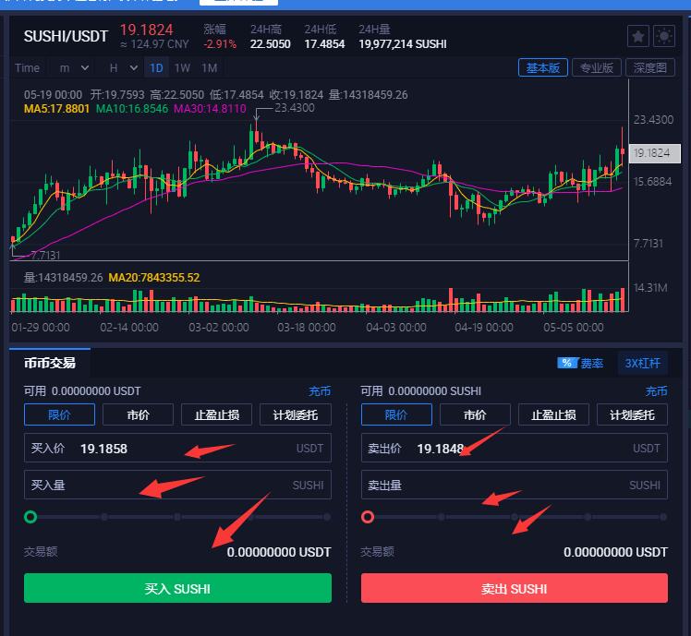Open the 深度图 depth chart
Viewport: 691px width, 636px height.
[650, 67]
